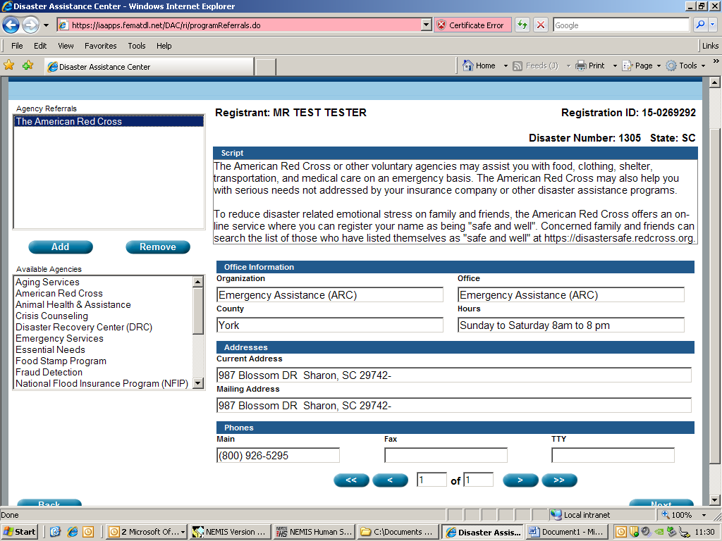Click the Add button
722x541 pixels.
(x=61, y=247)
